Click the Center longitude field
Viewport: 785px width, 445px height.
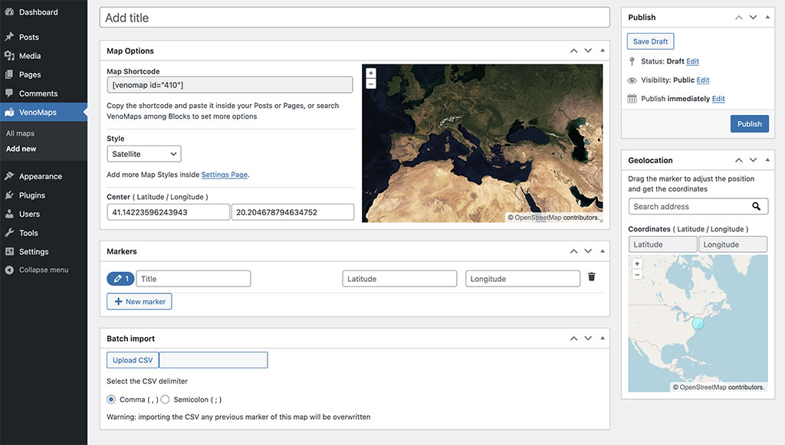click(292, 212)
